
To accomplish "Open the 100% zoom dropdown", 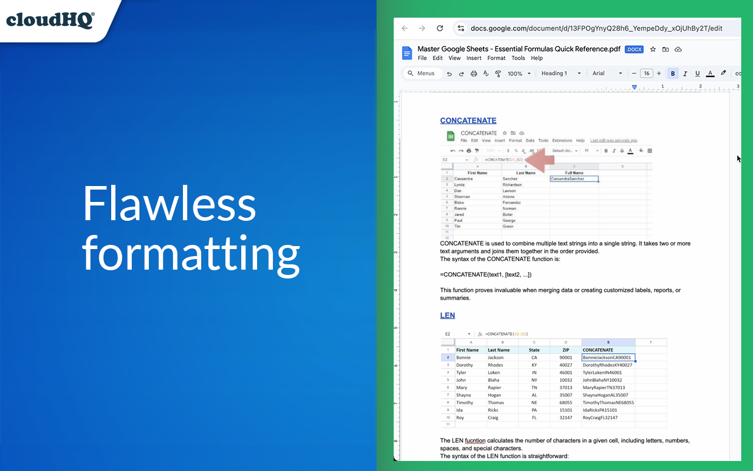I will click(519, 74).
